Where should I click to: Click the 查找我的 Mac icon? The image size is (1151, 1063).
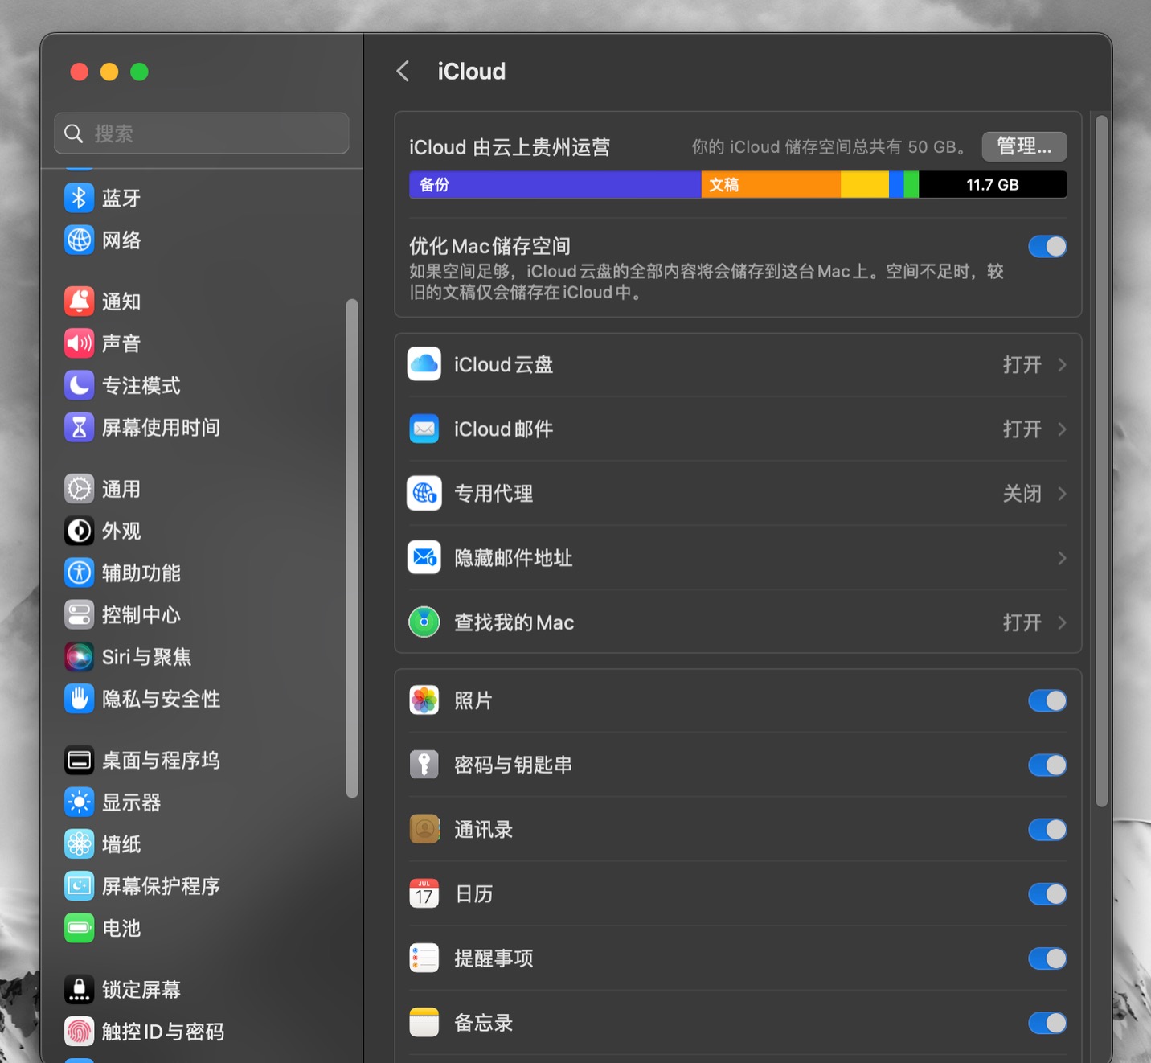click(424, 622)
